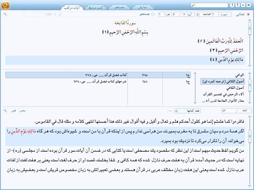Screen dimensions: 254x190
Task: Switch to the جستجو tab
Action: [119, 8]
